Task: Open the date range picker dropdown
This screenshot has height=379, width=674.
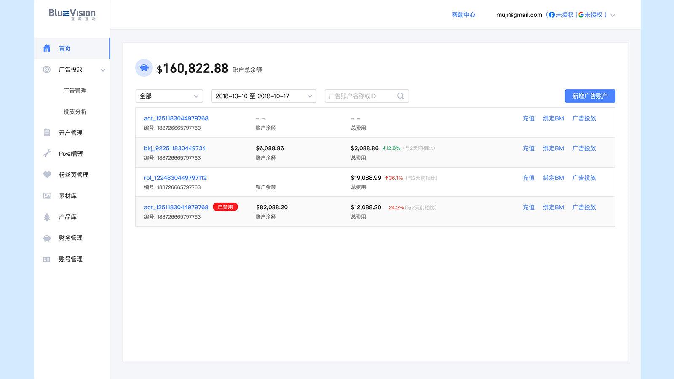Action: (x=263, y=96)
